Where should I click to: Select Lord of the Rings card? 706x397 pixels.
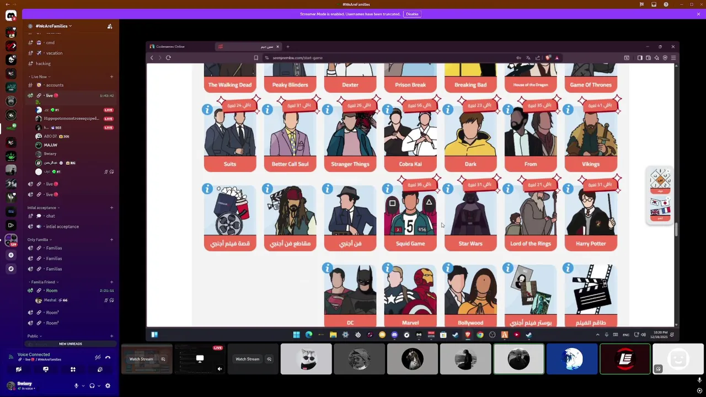coord(531,218)
